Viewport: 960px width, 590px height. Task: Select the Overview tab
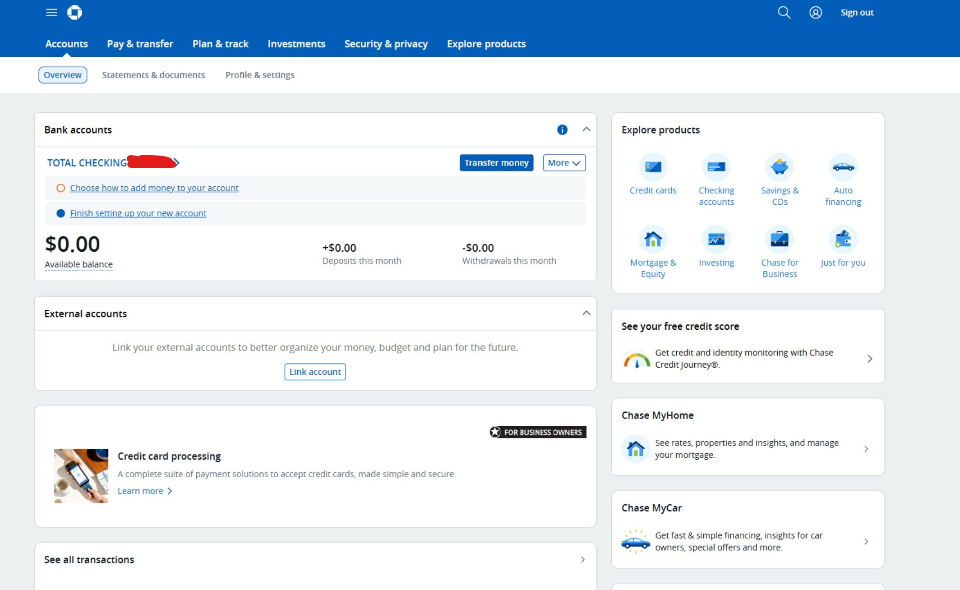63,75
